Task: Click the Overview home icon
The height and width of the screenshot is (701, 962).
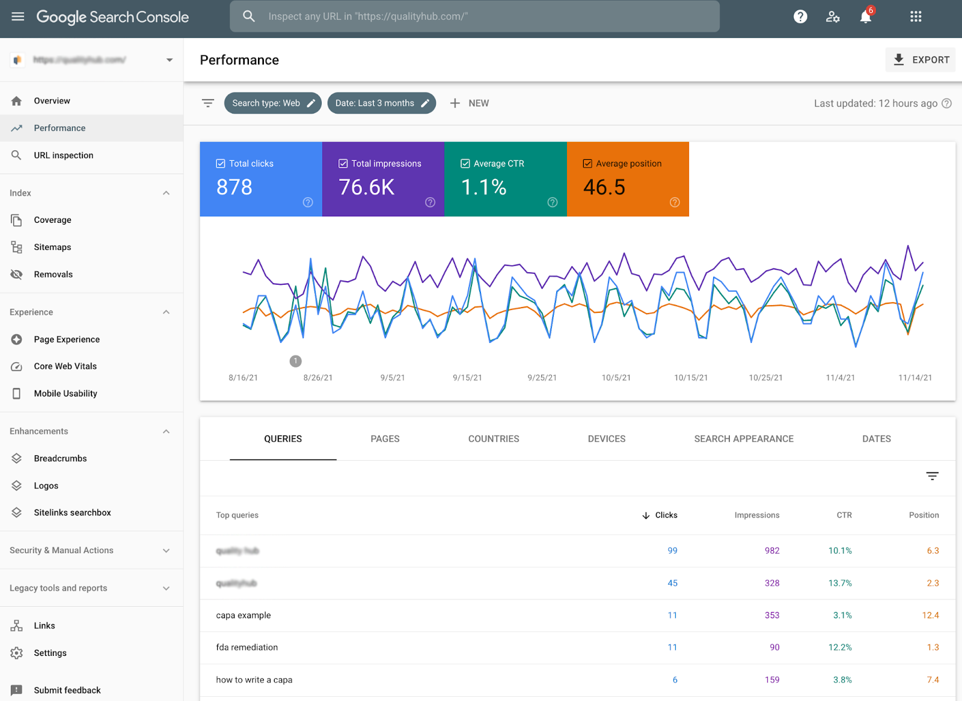Action: click(17, 101)
